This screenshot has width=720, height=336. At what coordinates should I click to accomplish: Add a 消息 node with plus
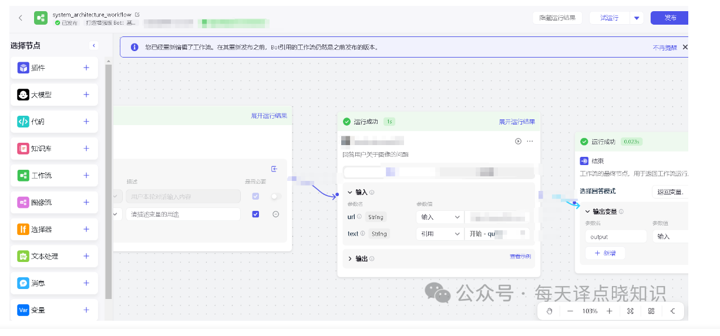click(86, 283)
